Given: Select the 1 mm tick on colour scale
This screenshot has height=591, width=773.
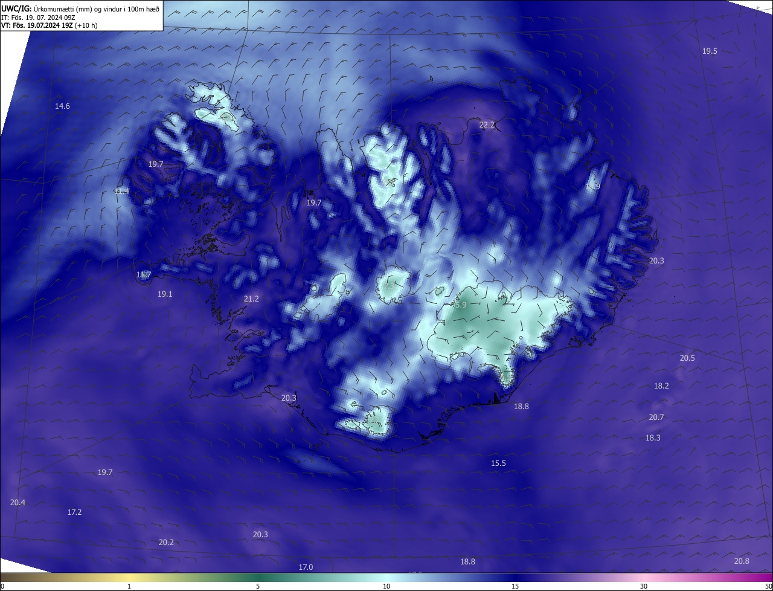Looking at the screenshot, I should point(129,586).
